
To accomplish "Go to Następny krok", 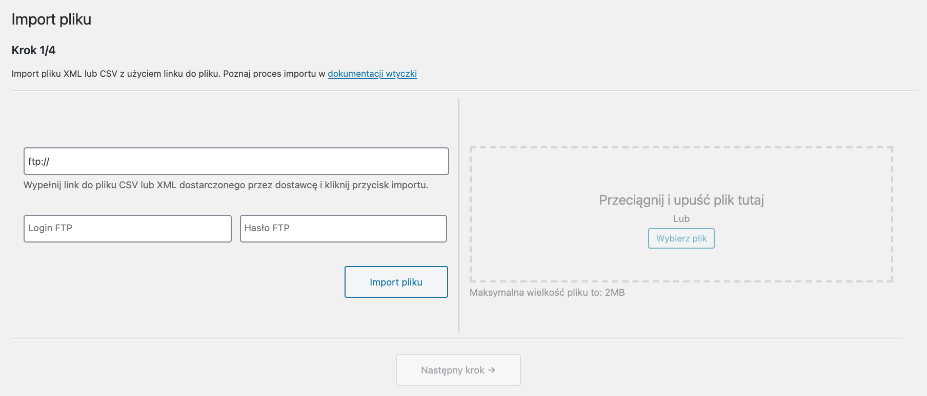I will tap(458, 370).
